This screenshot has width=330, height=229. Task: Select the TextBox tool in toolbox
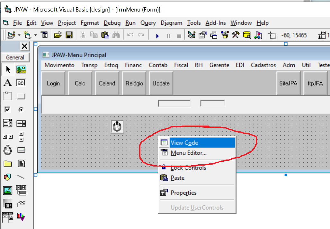point(21,83)
